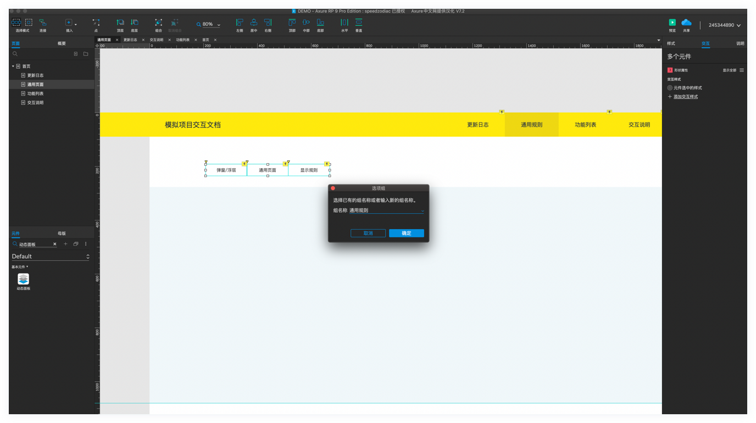
Task: Switch to the 概要 outline tab
Action: [x=62, y=43]
